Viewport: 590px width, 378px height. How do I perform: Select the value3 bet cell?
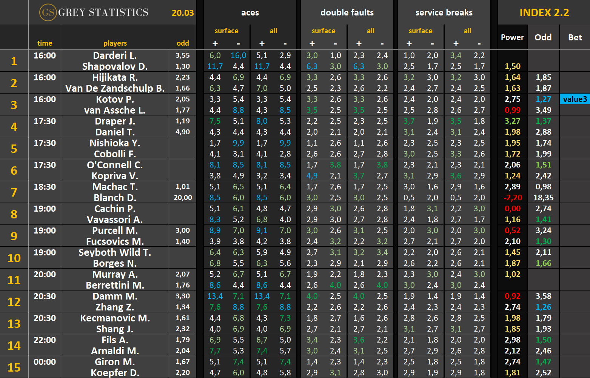pos(575,99)
